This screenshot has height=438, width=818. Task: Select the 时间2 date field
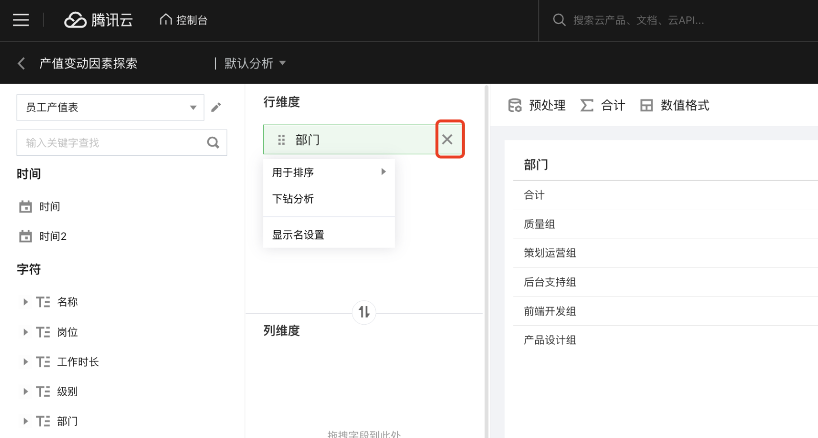click(53, 236)
